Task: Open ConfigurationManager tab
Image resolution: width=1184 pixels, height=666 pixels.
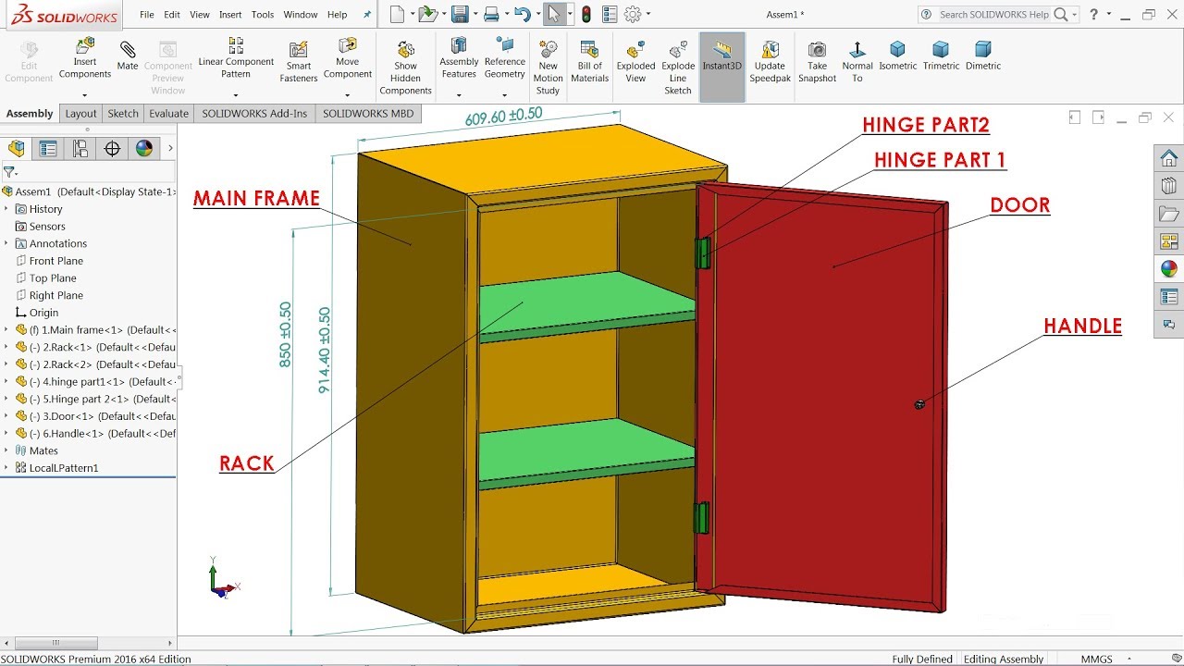Action: 80,148
